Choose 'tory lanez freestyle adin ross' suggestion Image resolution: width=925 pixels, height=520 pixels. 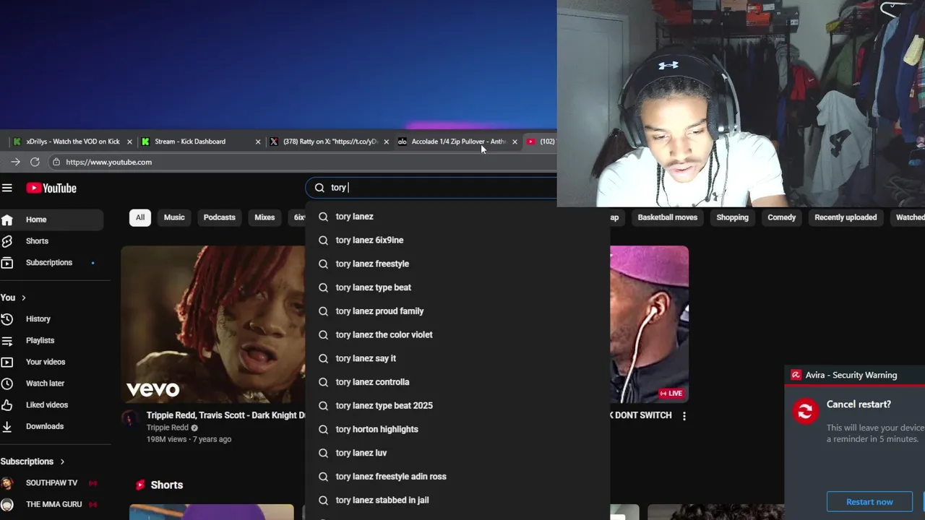pyautogui.click(x=457, y=477)
